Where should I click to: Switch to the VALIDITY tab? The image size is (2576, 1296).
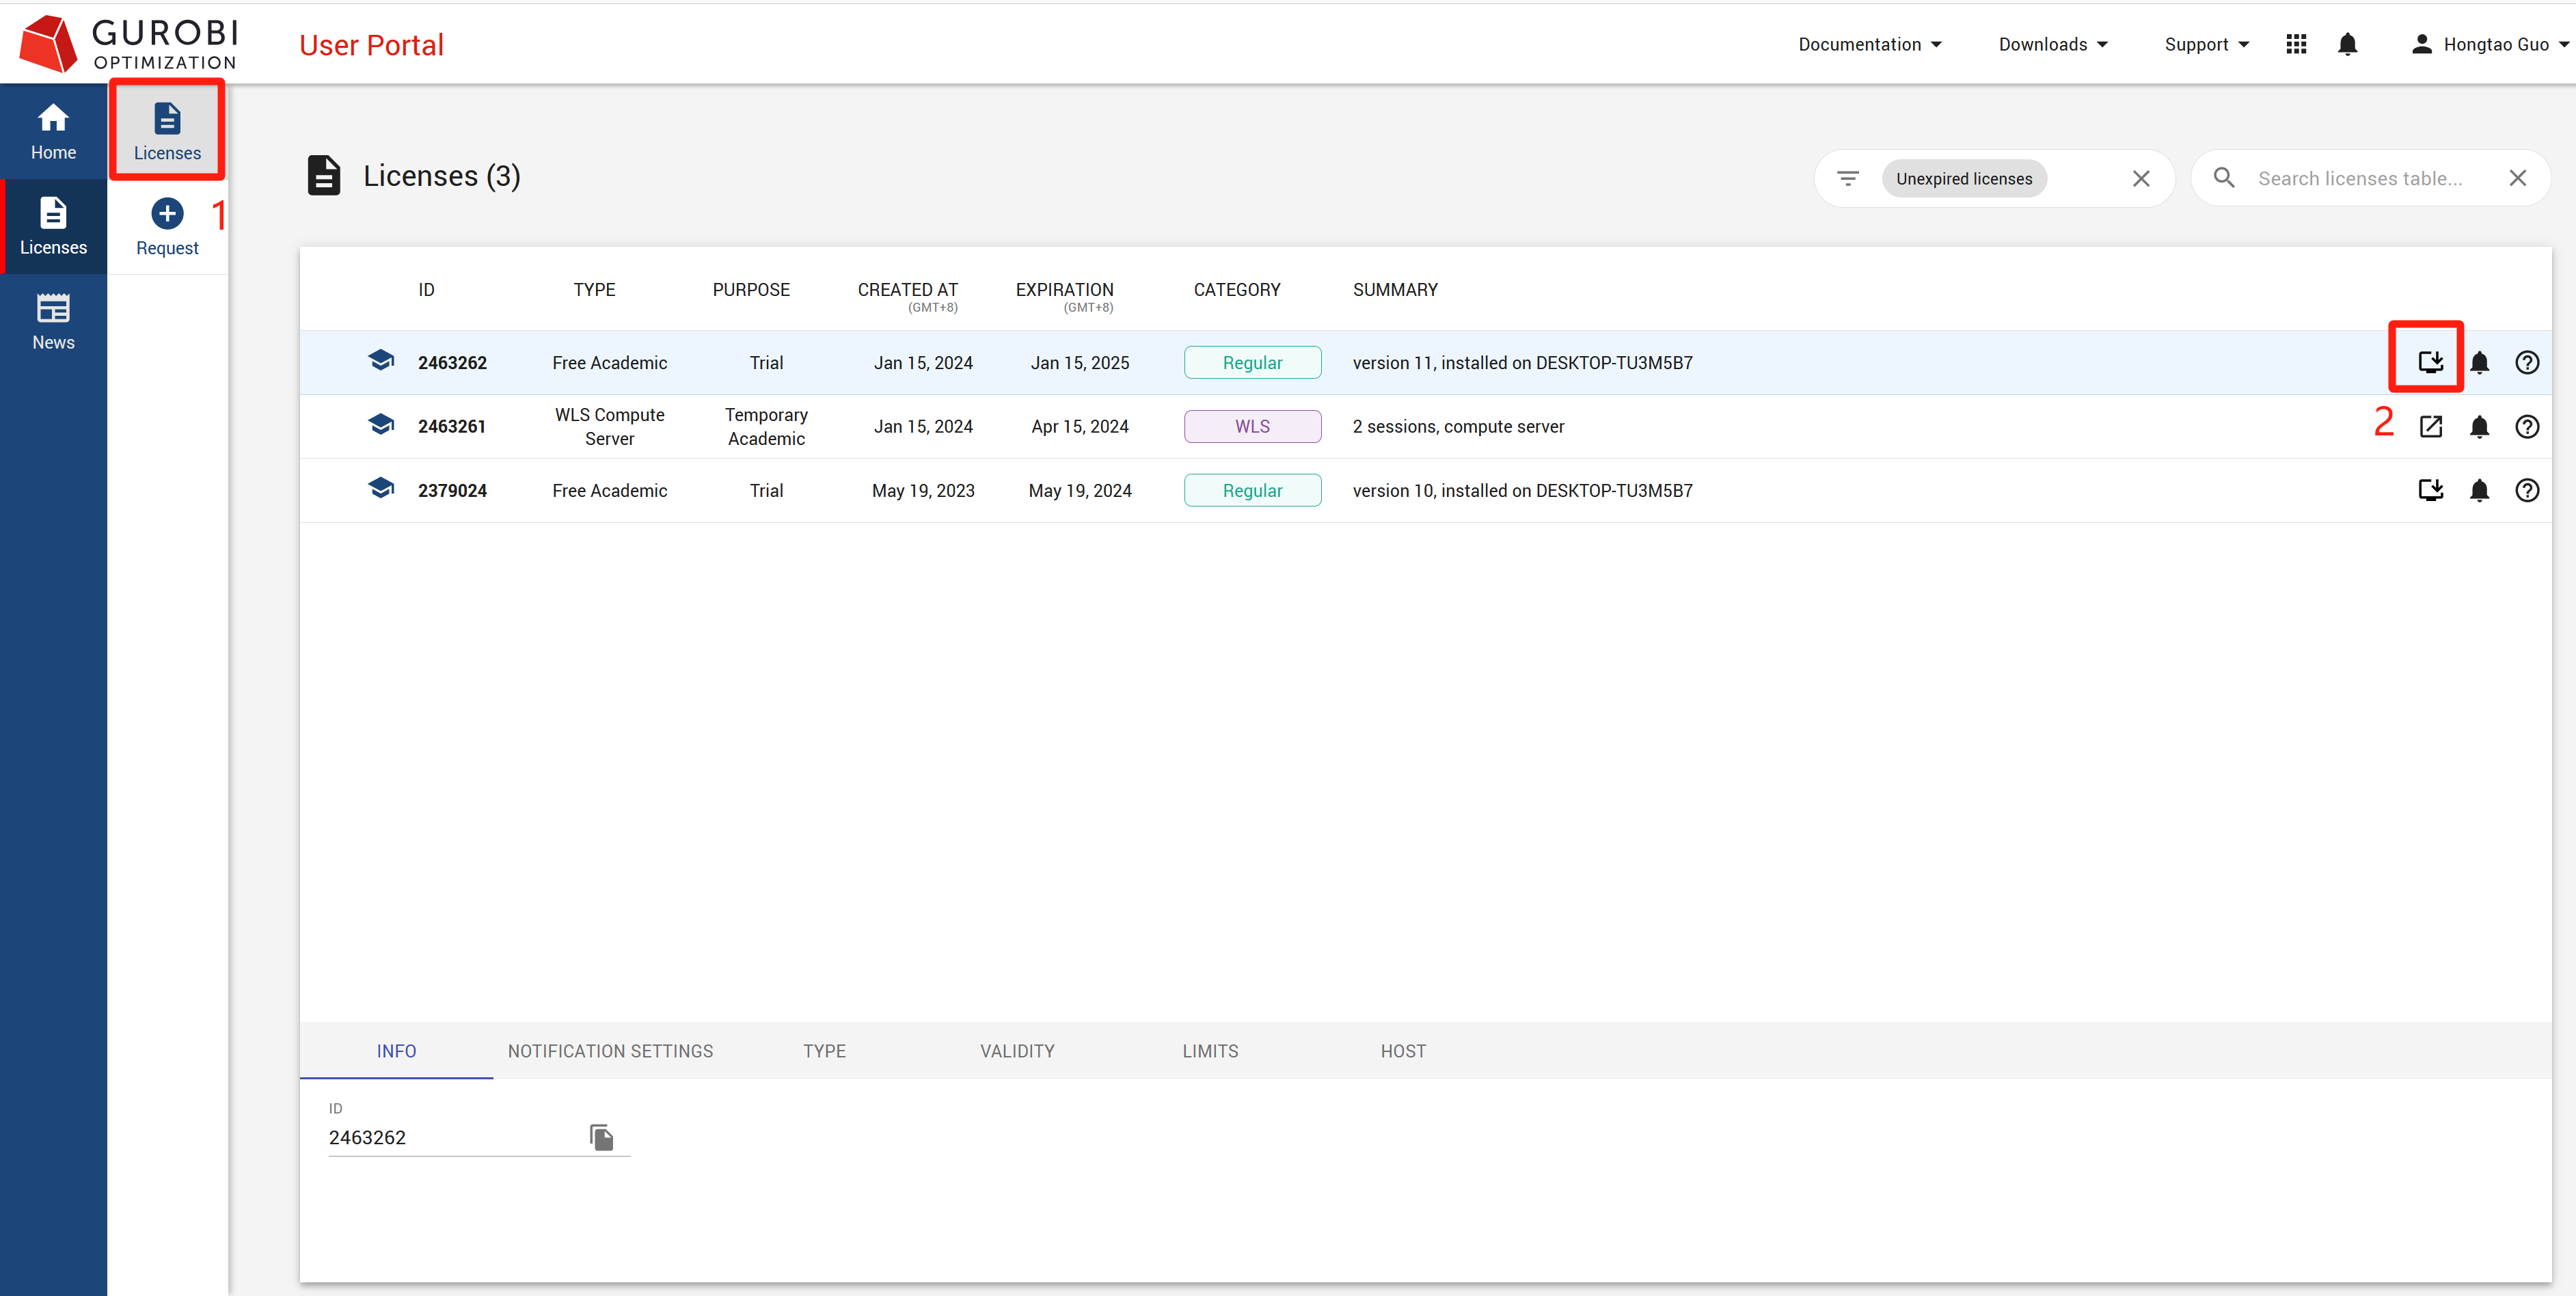coord(1017,1050)
